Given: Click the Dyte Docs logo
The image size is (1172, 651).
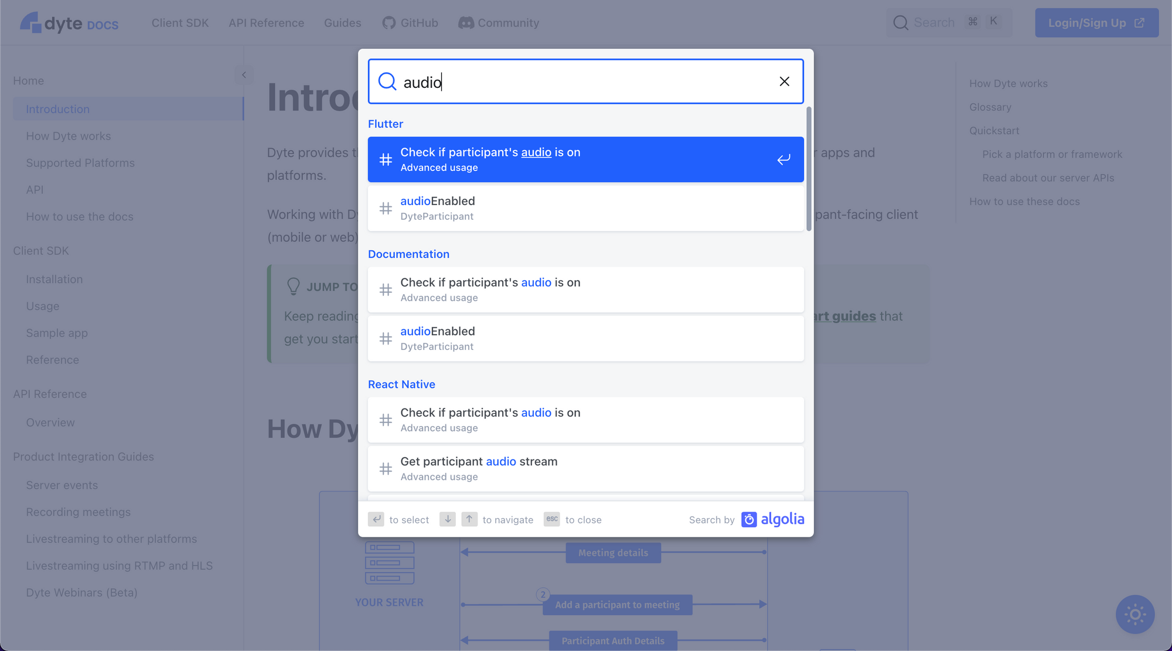Looking at the screenshot, I should 69,23.
